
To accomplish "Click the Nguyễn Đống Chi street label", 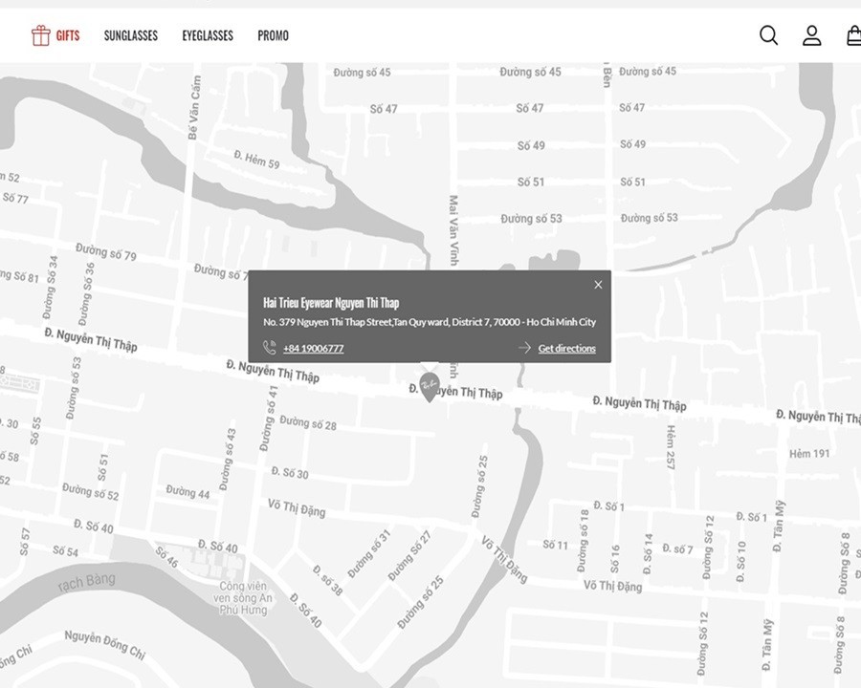I will (104, 645).
